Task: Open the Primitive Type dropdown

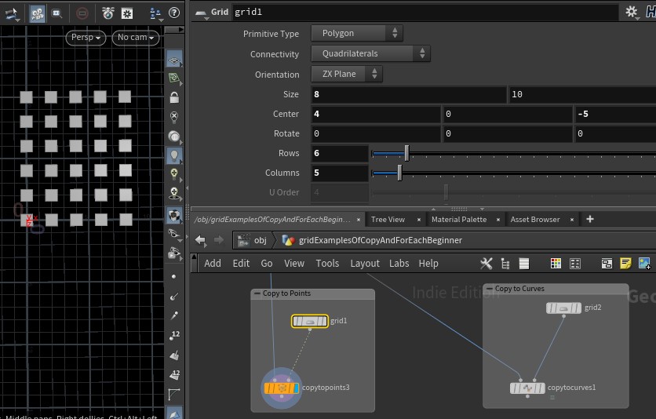Action: coord(357,33)
